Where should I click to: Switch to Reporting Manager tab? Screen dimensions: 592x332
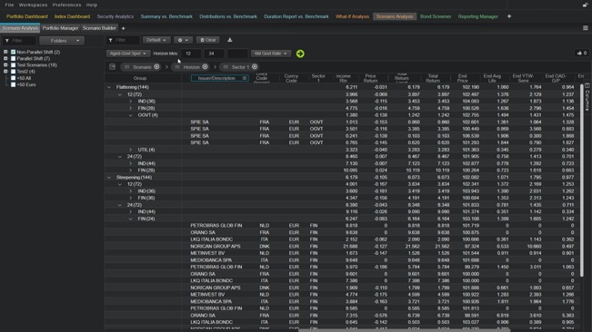pyautogui.click(x=478, y=16)
